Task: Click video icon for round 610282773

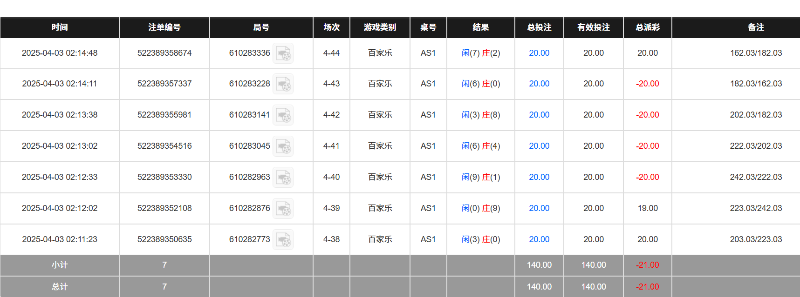Action: tap(283, 240)
